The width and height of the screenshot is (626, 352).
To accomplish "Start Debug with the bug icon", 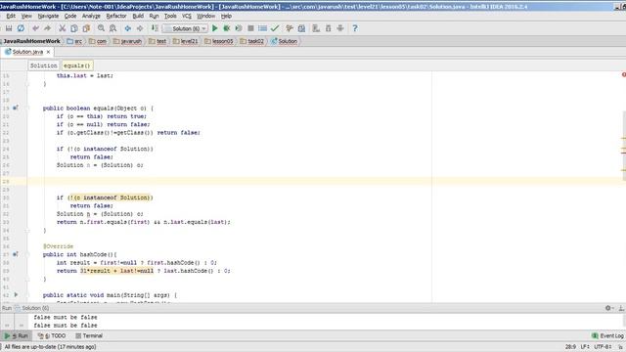I will coord(227,28).
